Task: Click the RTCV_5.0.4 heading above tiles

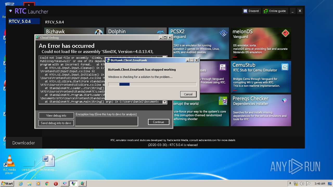Action: click(x=54, y=22)
